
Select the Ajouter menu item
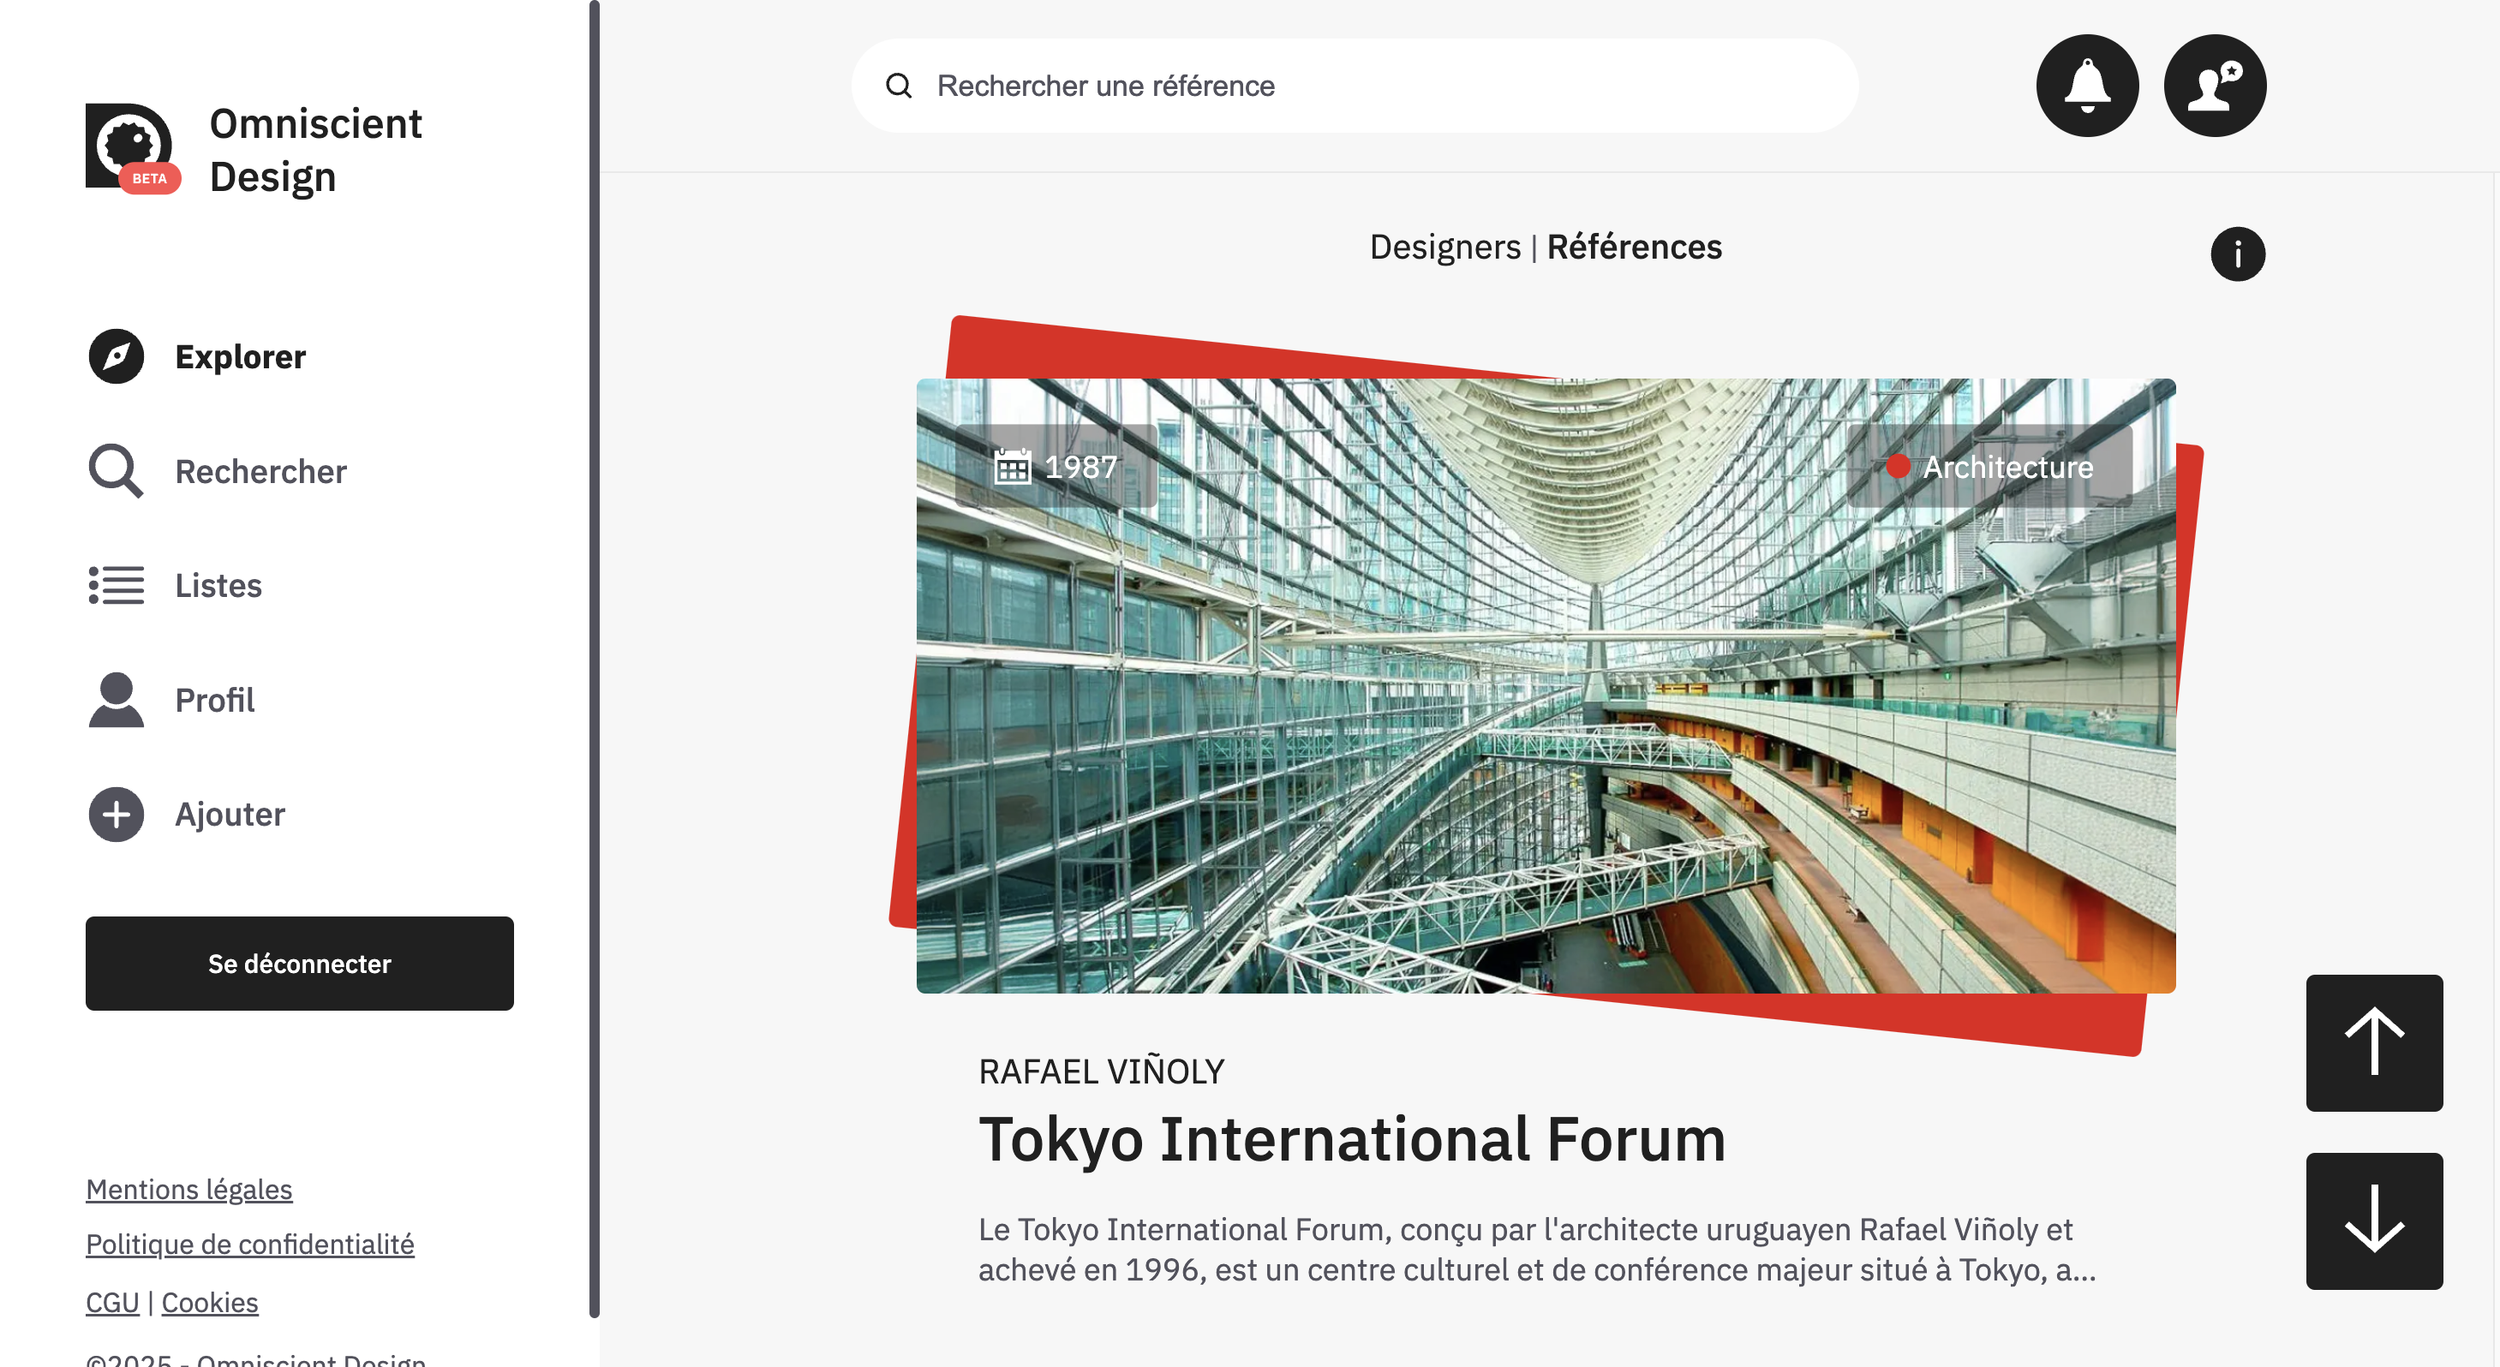coord(186,814)
